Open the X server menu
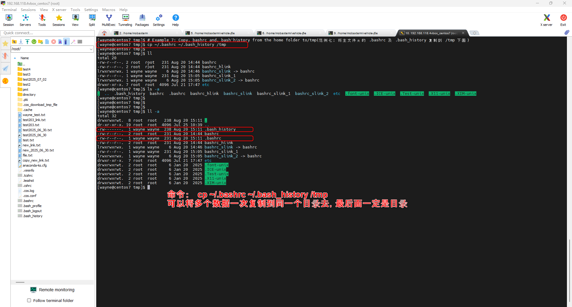Screen dimensions: 572x307 click(x=59, y=10)
